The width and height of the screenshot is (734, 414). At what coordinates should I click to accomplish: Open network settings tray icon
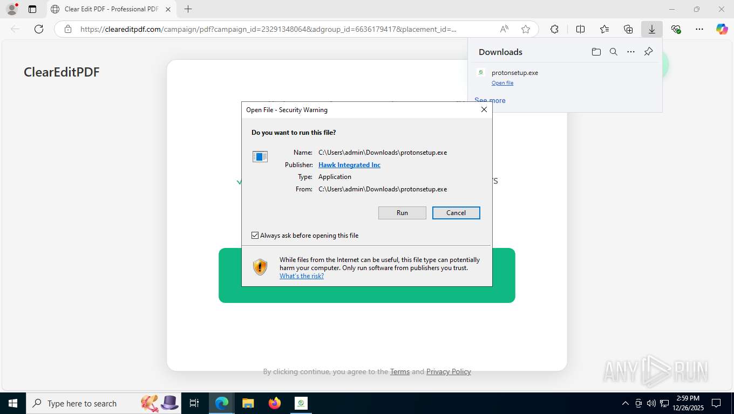(x=664, y=403)
